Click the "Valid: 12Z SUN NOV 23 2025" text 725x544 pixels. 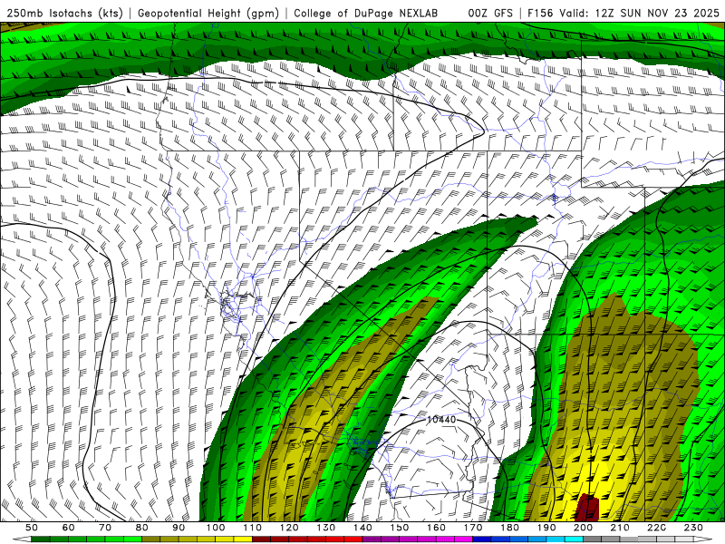coord(640,13)
